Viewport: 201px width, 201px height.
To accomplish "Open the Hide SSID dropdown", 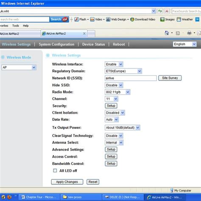I will (114, 85).
